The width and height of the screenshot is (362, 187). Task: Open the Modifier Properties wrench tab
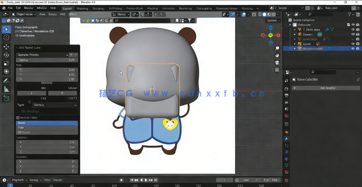pos(286,139)
